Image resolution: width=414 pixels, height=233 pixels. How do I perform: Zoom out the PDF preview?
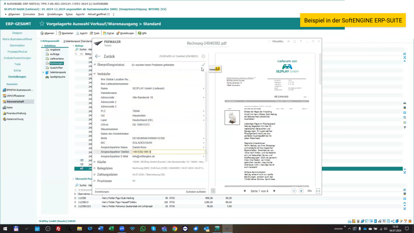coord(294,191)
